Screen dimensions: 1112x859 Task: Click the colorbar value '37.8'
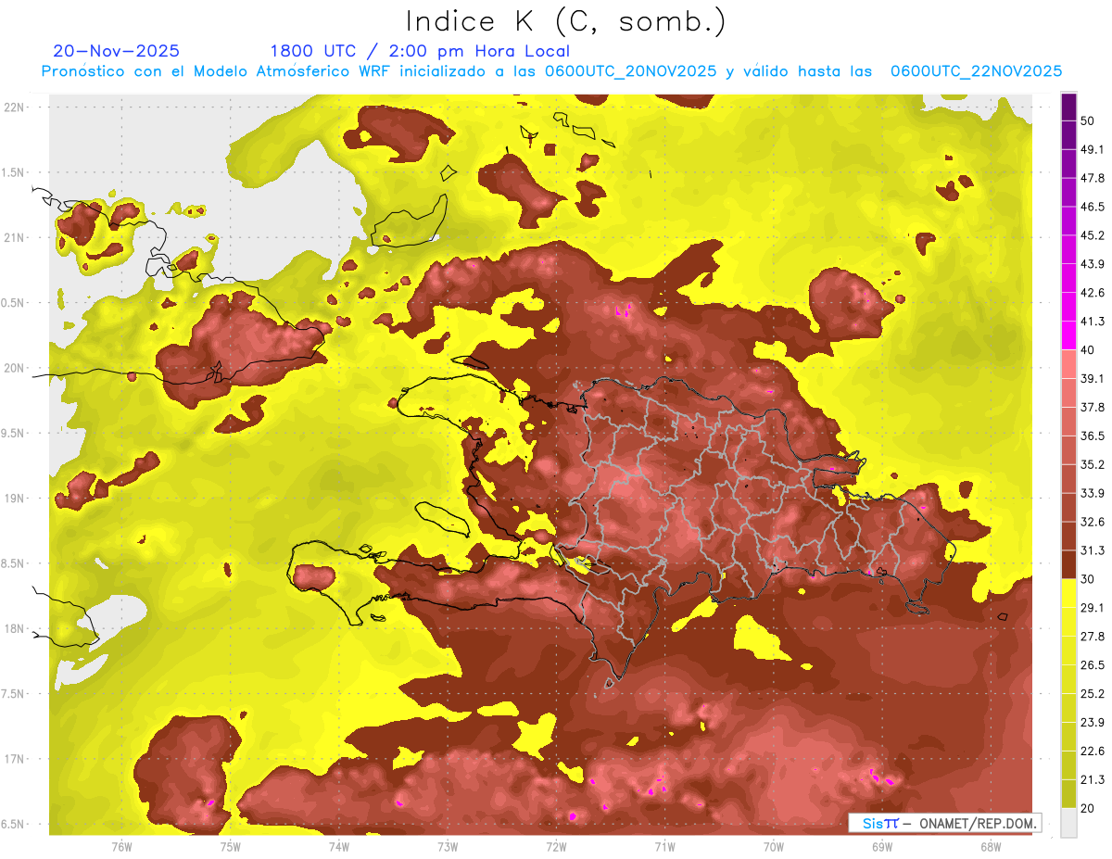[1093, 407]
